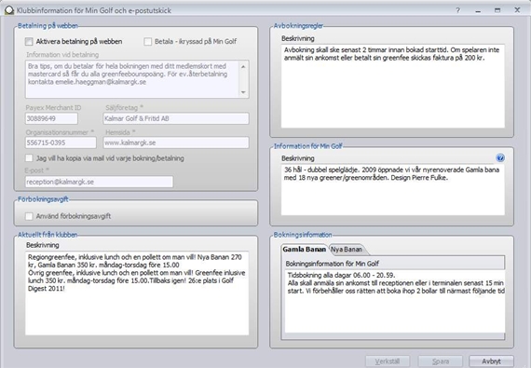Enable Använd förbokningsavgift checkbox
The width and height of the screenshot is (531, 368).
(x=29, y=216)
